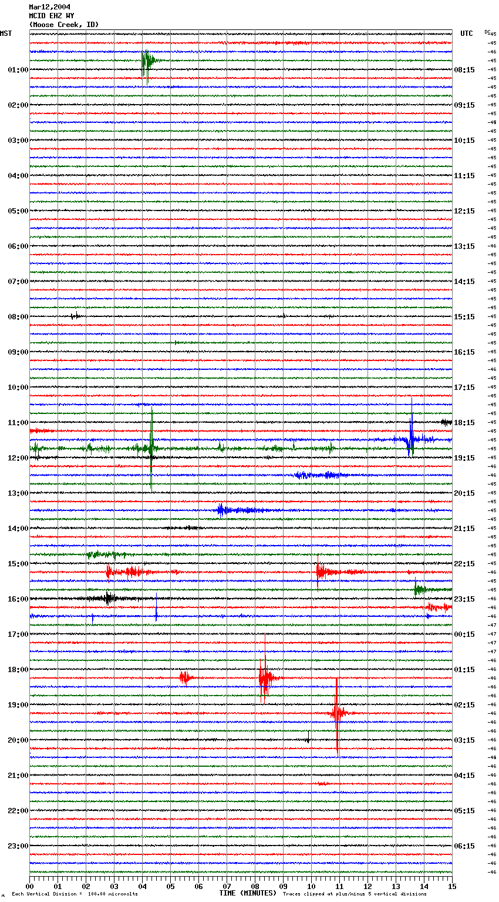Viewport: 499px width, 902px height.
Task: Select the 11:00 MST time label
Action: point(18,423)
